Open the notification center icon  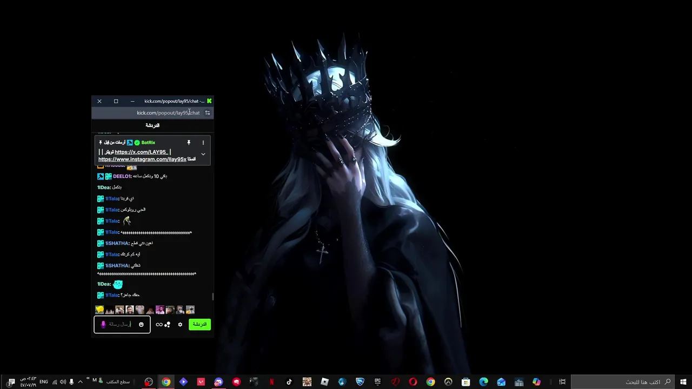11,382
